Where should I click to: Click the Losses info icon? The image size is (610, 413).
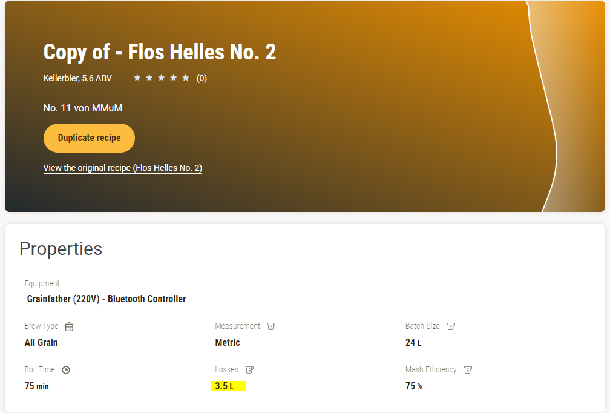[x=249, y=370]
